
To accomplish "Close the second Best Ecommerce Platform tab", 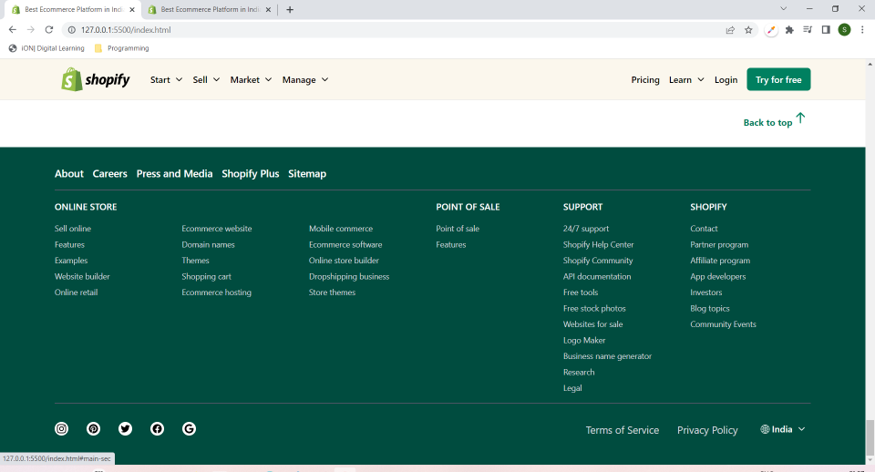I will (x=268, y=9).
